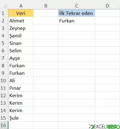Select the cell containing Ayşe
Screen dimensions: 120x129
[x=21, y=58]
